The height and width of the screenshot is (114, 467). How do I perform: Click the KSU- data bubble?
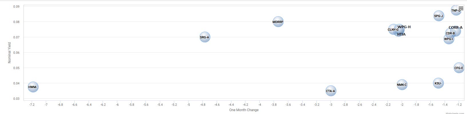pos(438,83)
